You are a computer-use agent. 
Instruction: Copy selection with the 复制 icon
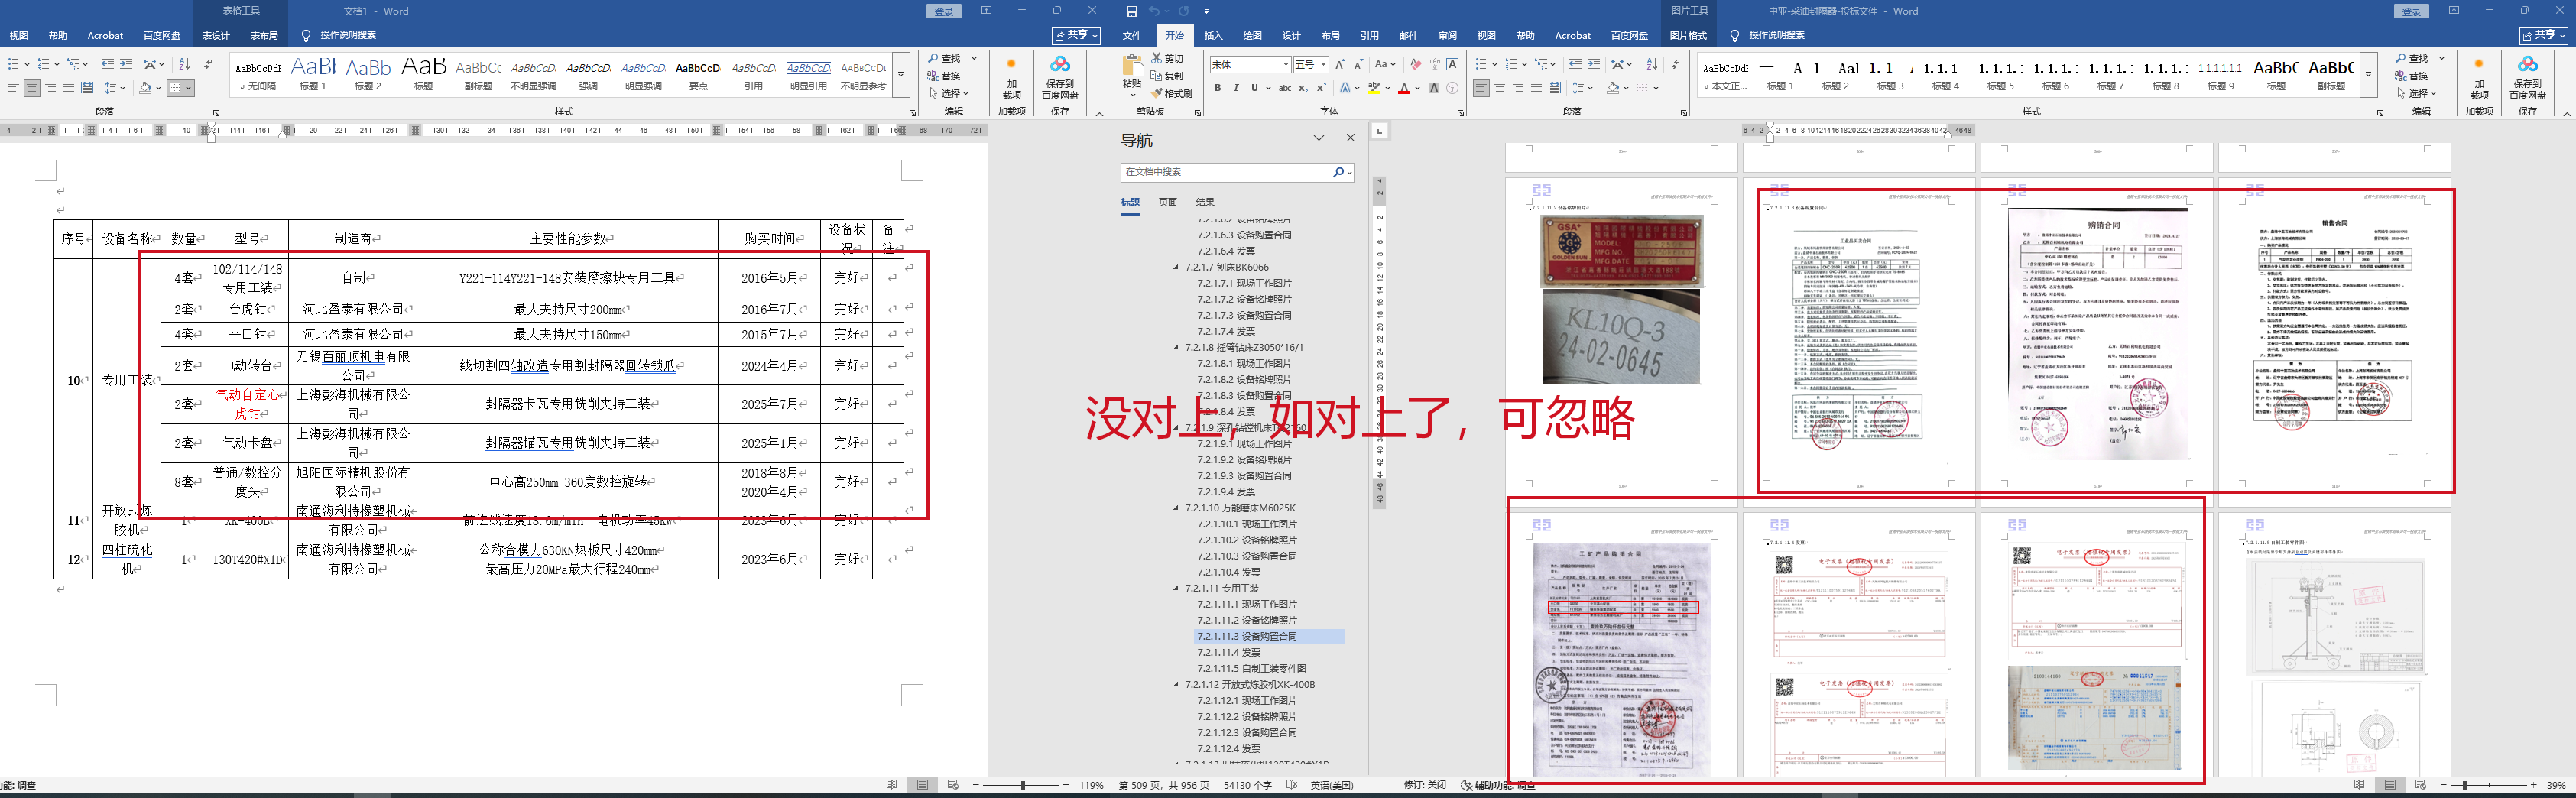[x=1167, y=76]
